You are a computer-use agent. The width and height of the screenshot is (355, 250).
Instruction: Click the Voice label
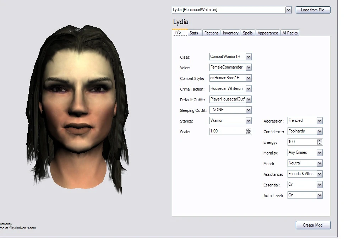(185, 68)
